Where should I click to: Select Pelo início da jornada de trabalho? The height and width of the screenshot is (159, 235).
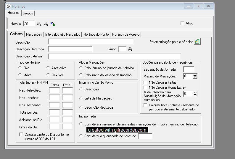[81, 75]
